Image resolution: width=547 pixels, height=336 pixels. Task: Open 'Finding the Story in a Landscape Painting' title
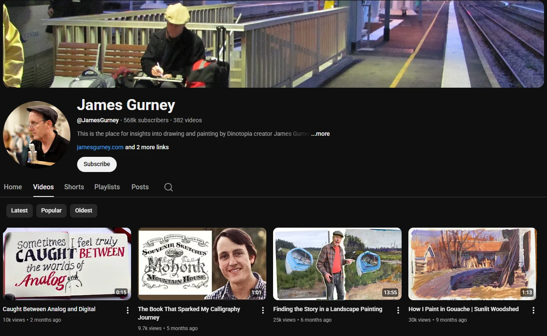pos(327,309)
